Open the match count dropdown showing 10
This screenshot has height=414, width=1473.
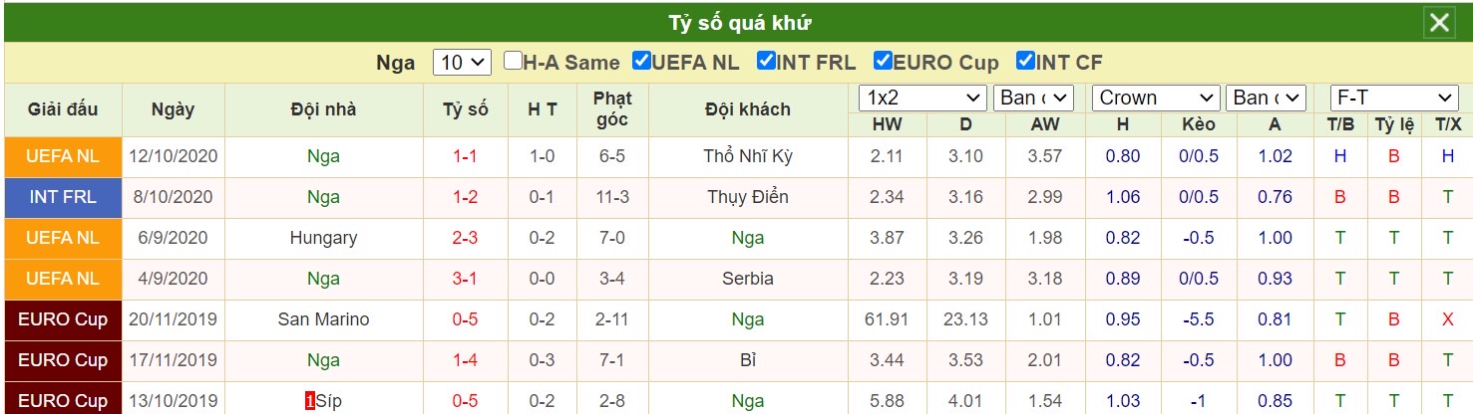point(462,63)
